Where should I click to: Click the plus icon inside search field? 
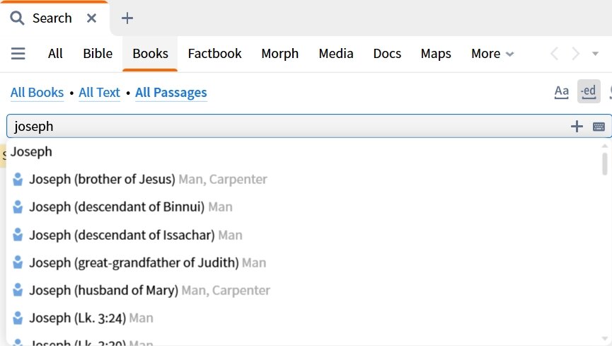pyautogui.click(x=577, y=127)
